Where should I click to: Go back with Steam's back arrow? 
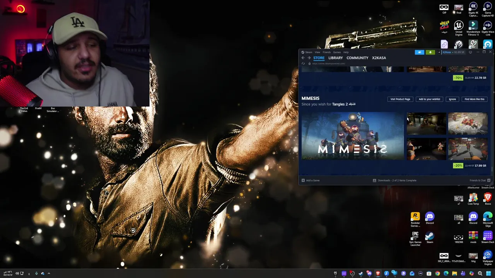click(x=303, y=58)
